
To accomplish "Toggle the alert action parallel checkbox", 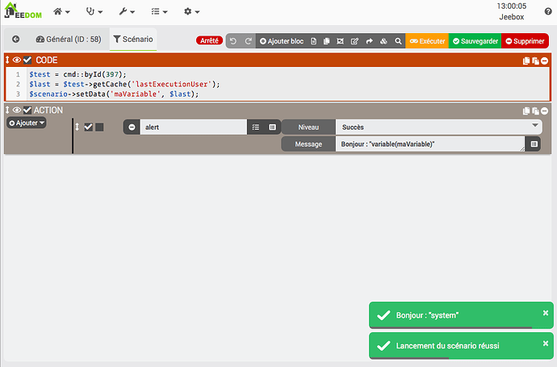I will pos(99,127).
